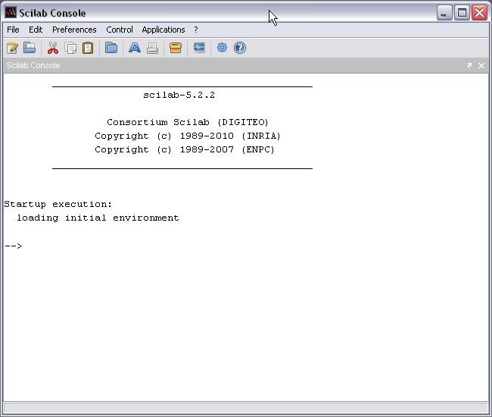This screenshot has height=417, width=492.
Task: Undock the Scilab Console panel arrow
Action: [x=469, y=65]
